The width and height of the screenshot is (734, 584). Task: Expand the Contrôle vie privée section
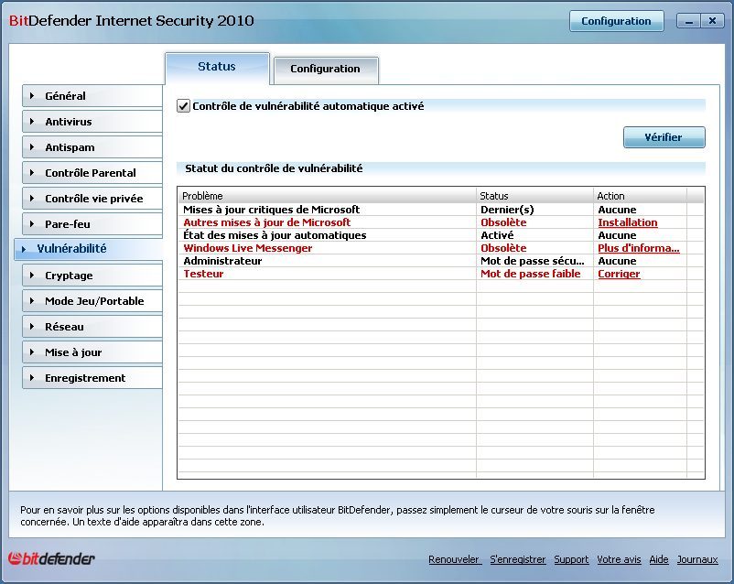92,199
